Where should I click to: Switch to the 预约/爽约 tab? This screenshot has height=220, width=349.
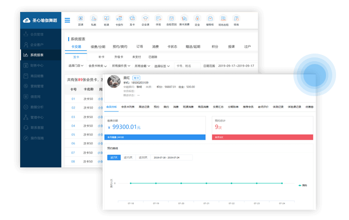point(120,46)
